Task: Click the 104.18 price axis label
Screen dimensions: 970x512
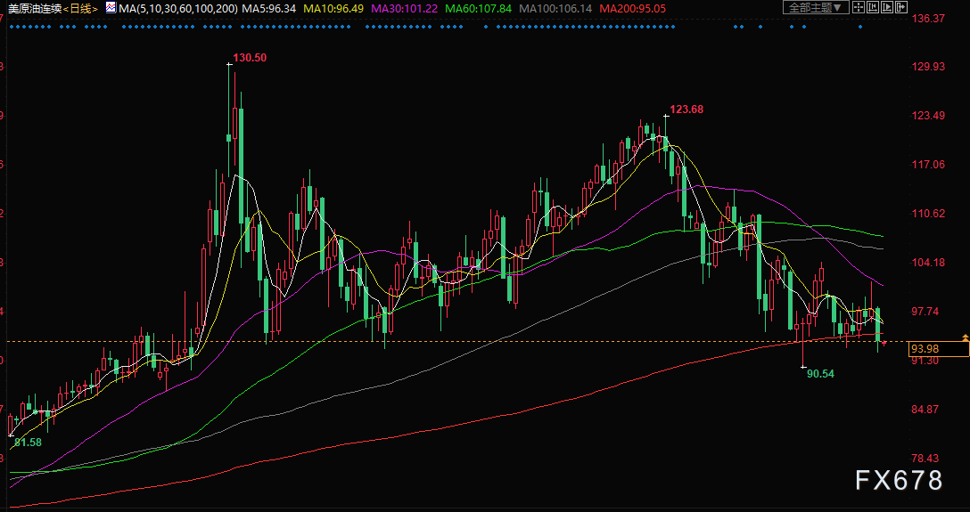Action: (929, 263)
